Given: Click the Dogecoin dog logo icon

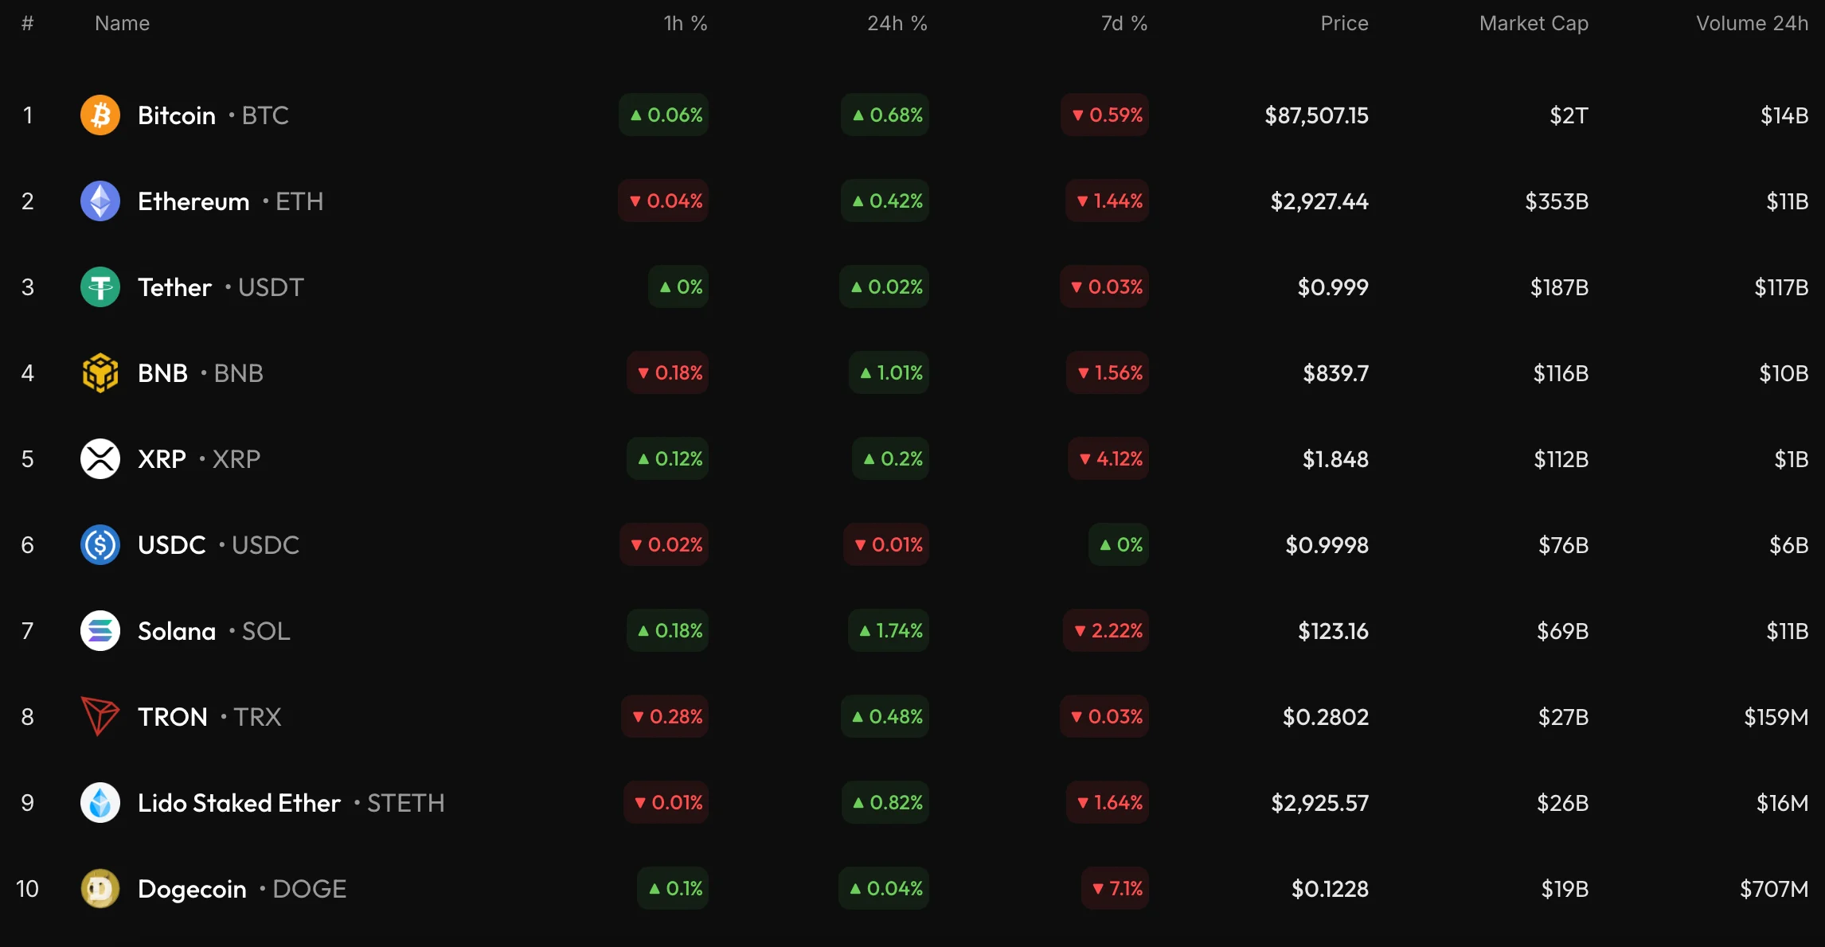Looking at the screenshot, I should (x=100, y=888).
